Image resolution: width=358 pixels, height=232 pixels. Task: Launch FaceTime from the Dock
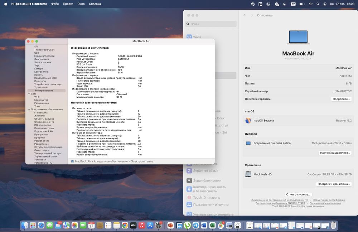83,226
